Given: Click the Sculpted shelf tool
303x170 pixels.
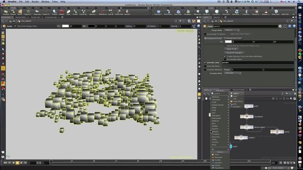Looking at the screenshot, I should pyautogui.click(x=187, y=12).
